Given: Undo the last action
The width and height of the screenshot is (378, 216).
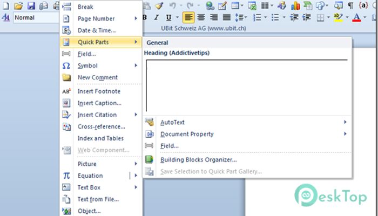Looking at the screenshot, I should coord(172,5).
